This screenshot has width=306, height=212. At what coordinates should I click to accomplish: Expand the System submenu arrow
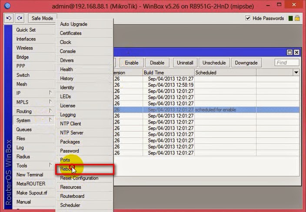tap(50, 120)
